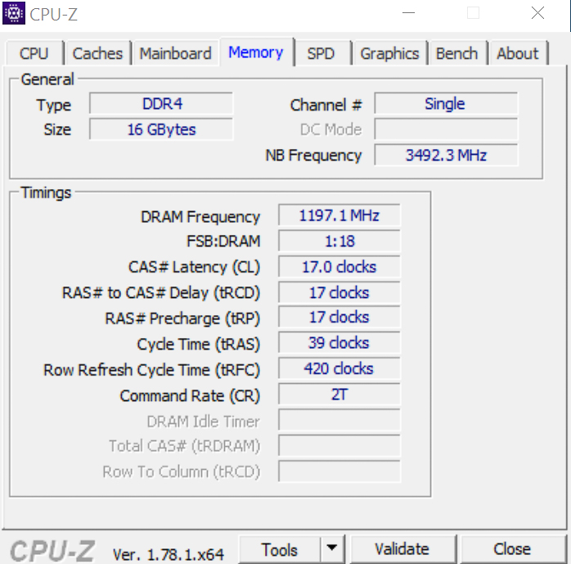The width and height of the screenshot is (571, 564).
Task: Click the Channel # field showing Single
Action: click(446, 104)
